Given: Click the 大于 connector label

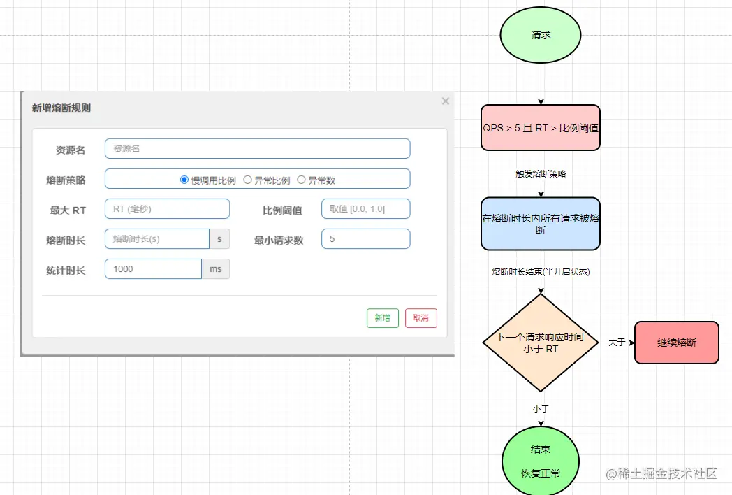Looking at the screenshot, I should pyautogui.click(x=617, y=343).
